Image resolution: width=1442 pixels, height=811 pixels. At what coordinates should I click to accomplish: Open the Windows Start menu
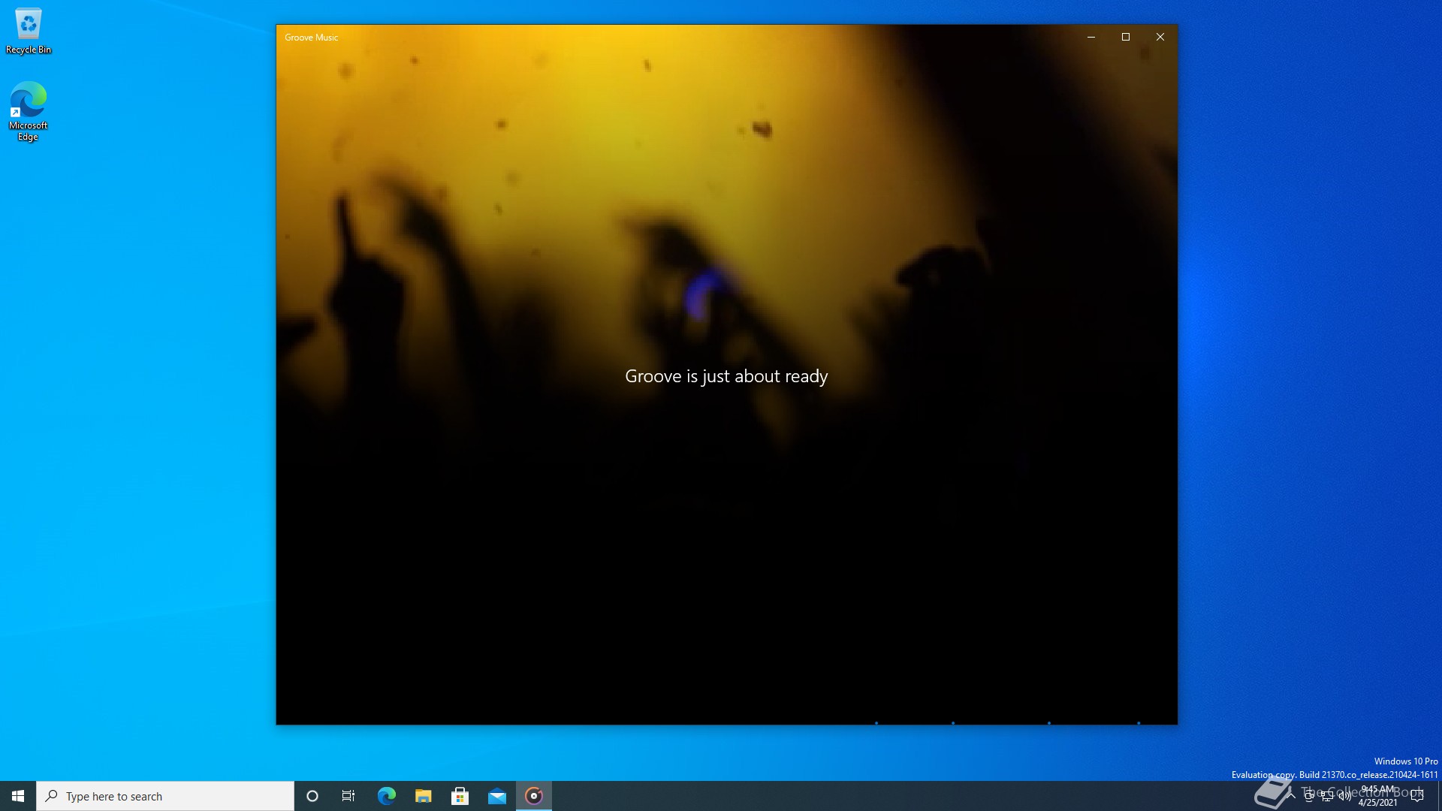click(18, 796)
